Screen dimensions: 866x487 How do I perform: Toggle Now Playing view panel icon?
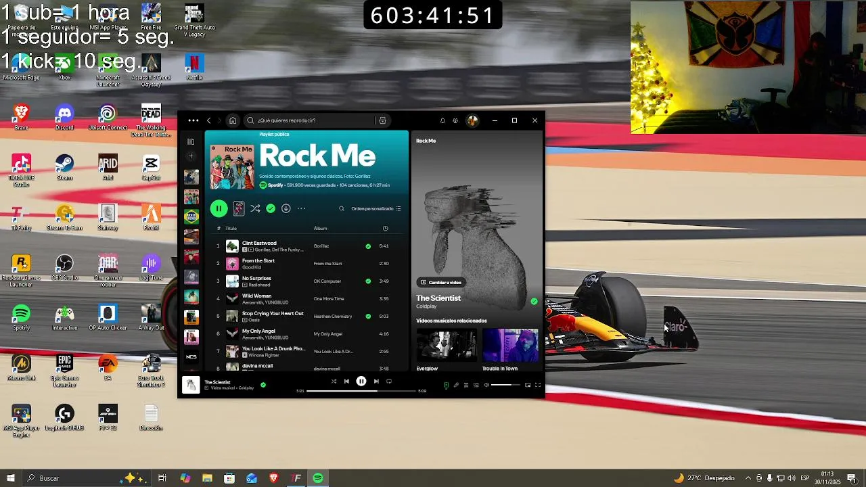(x=446, y=385)
